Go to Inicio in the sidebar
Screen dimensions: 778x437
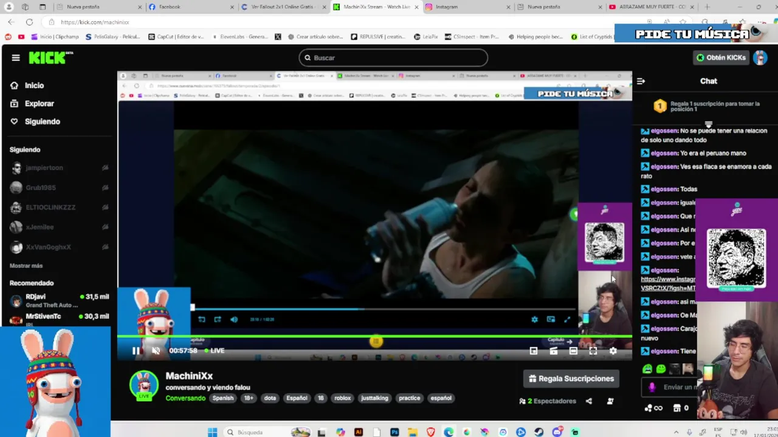34,86
